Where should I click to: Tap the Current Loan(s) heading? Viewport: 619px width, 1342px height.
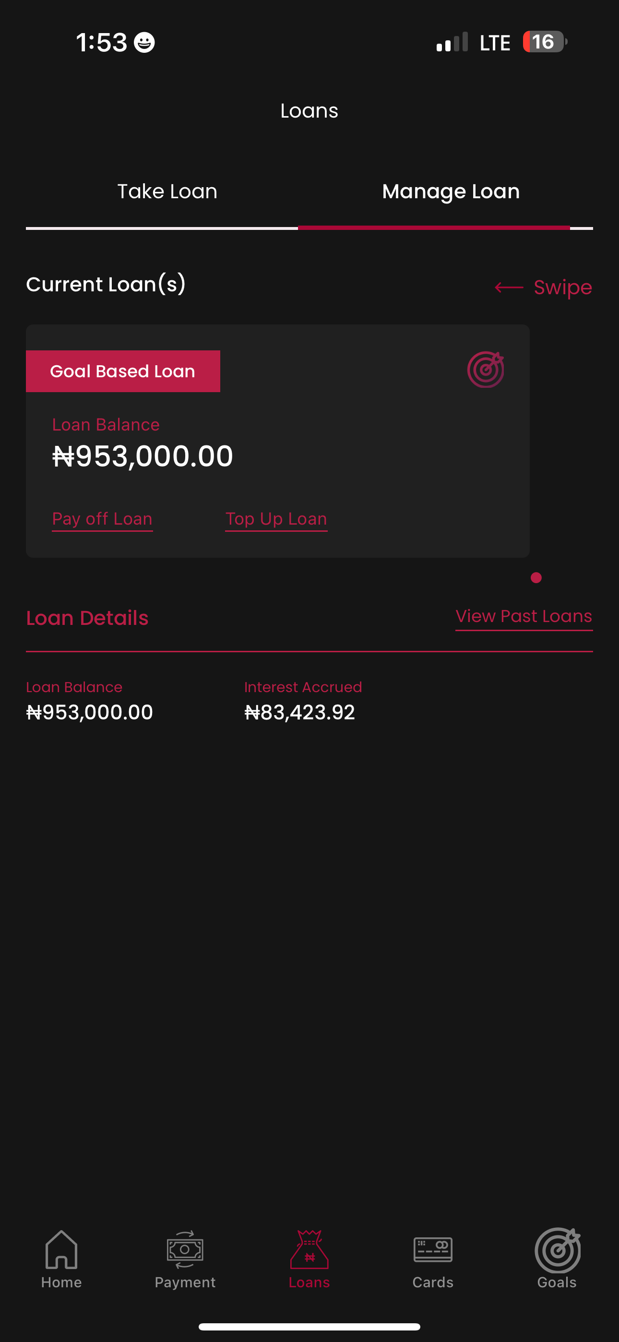(106, 285)
